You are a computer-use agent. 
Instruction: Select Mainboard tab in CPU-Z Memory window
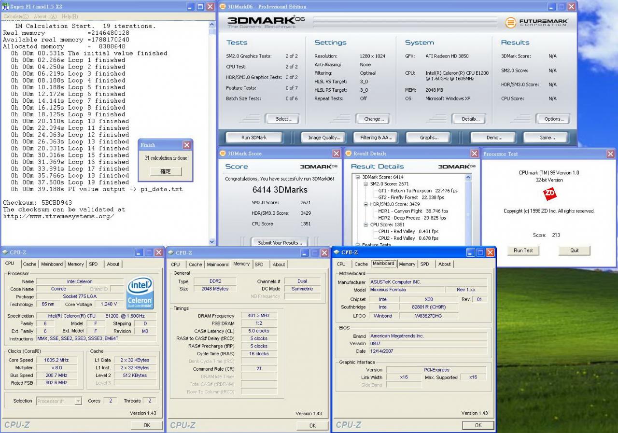point(217,265)
